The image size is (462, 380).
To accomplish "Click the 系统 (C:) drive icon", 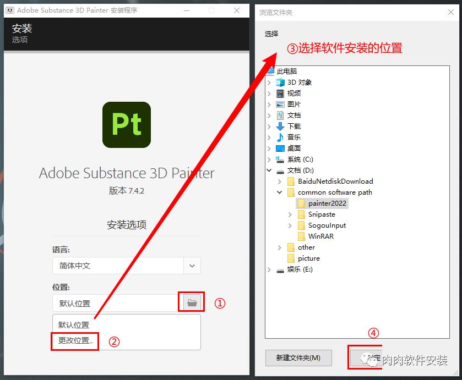I will tap(280, 159).
